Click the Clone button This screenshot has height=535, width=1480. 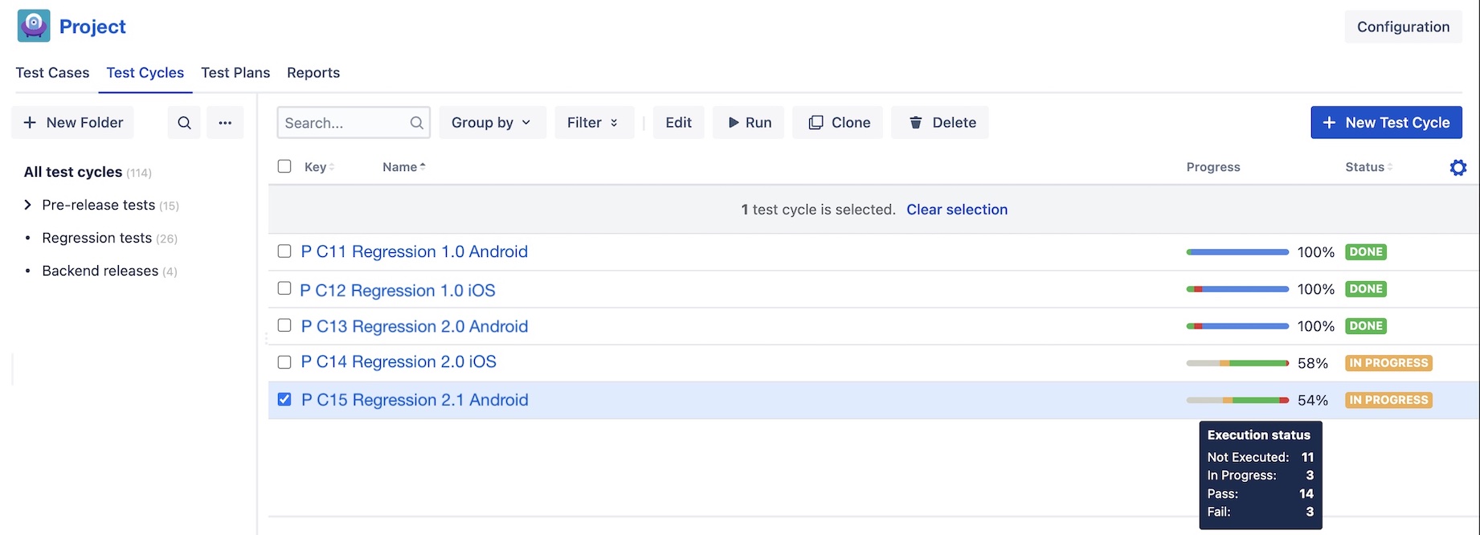point(837,123)
